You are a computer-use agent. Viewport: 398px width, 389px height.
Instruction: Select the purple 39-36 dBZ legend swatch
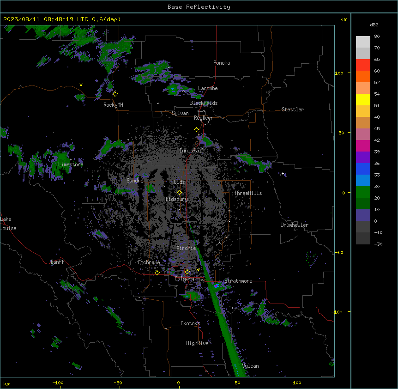[363, 158]
